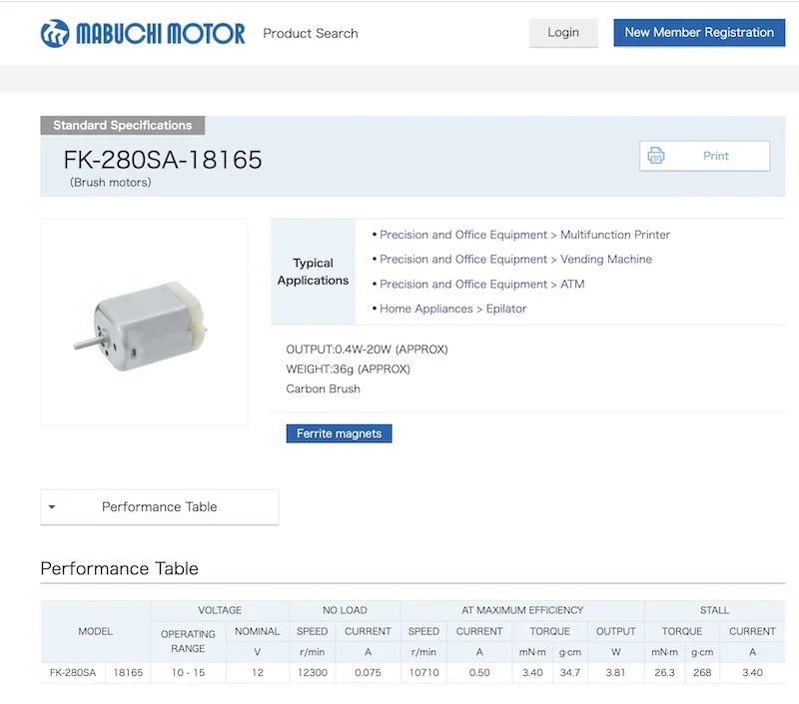
Task: Click the Login button
Action: pyautogui.click(x=563, y=33)
